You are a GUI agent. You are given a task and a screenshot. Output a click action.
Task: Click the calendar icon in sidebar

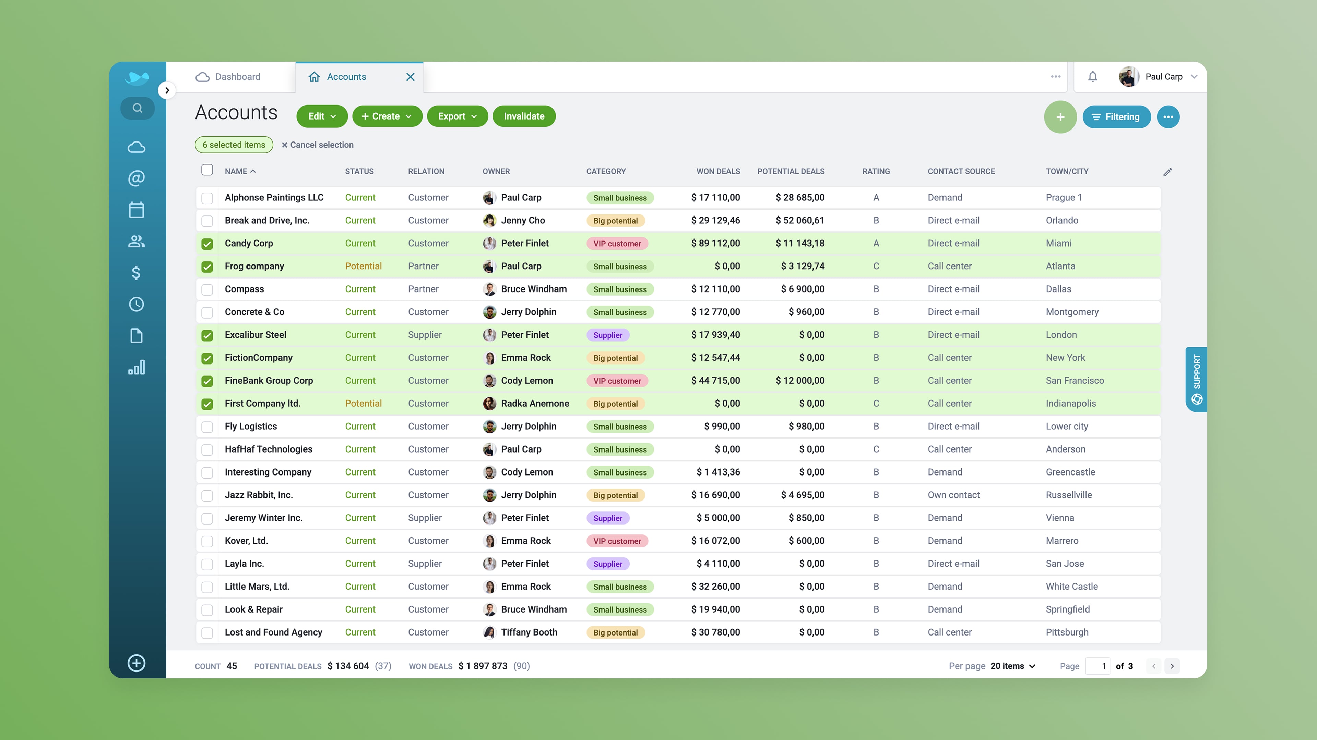(x=136, y=210)
